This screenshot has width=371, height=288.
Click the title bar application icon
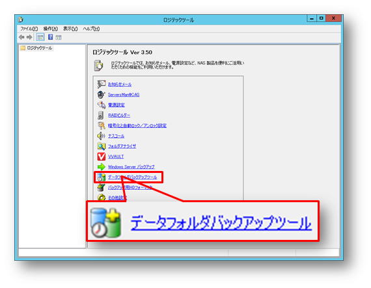point(21,20)
